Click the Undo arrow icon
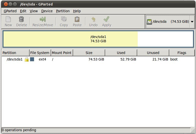The height and width of the screenshot is (134, 196). pos(93,19)
